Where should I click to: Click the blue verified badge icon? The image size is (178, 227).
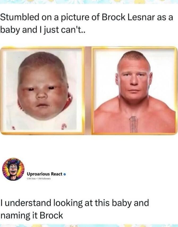tap(65, 174)
